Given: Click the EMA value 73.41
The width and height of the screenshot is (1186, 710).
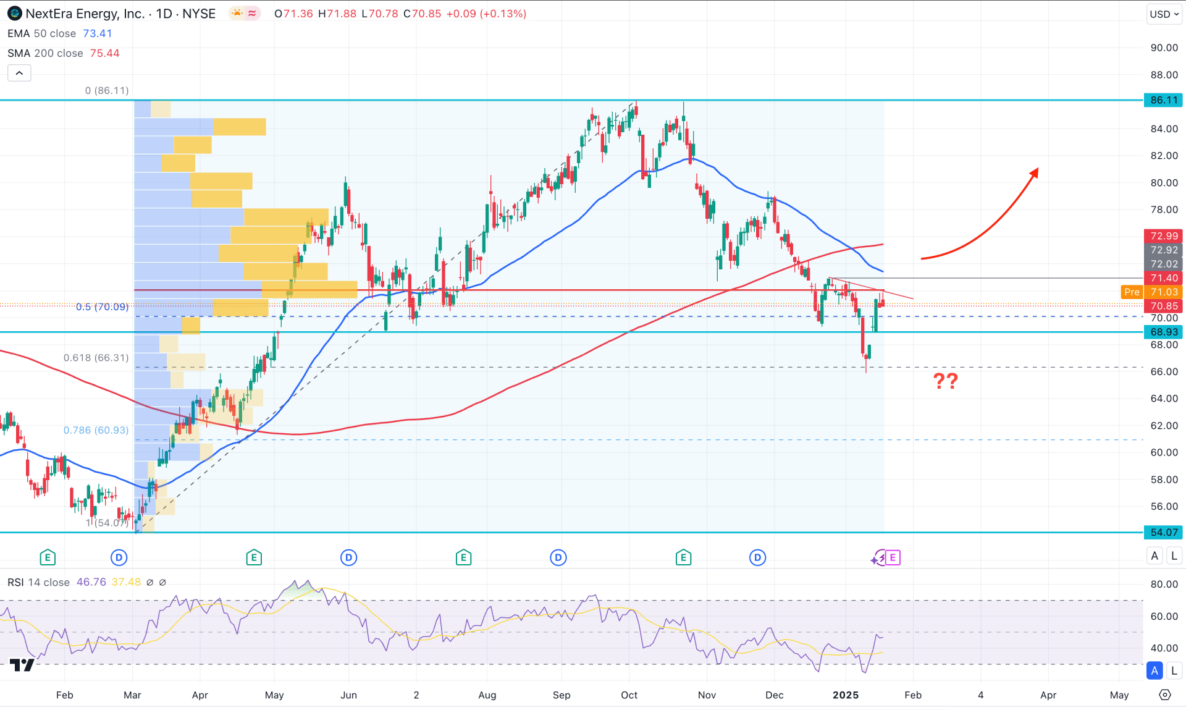Looking at the screenshot, I should (98, 33).
